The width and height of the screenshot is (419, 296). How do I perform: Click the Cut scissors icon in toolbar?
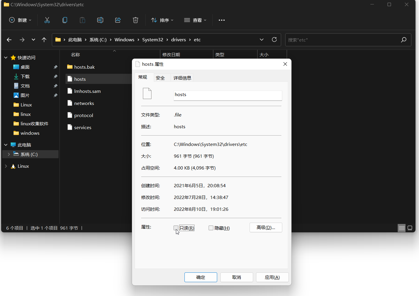[x=47, y=20]
